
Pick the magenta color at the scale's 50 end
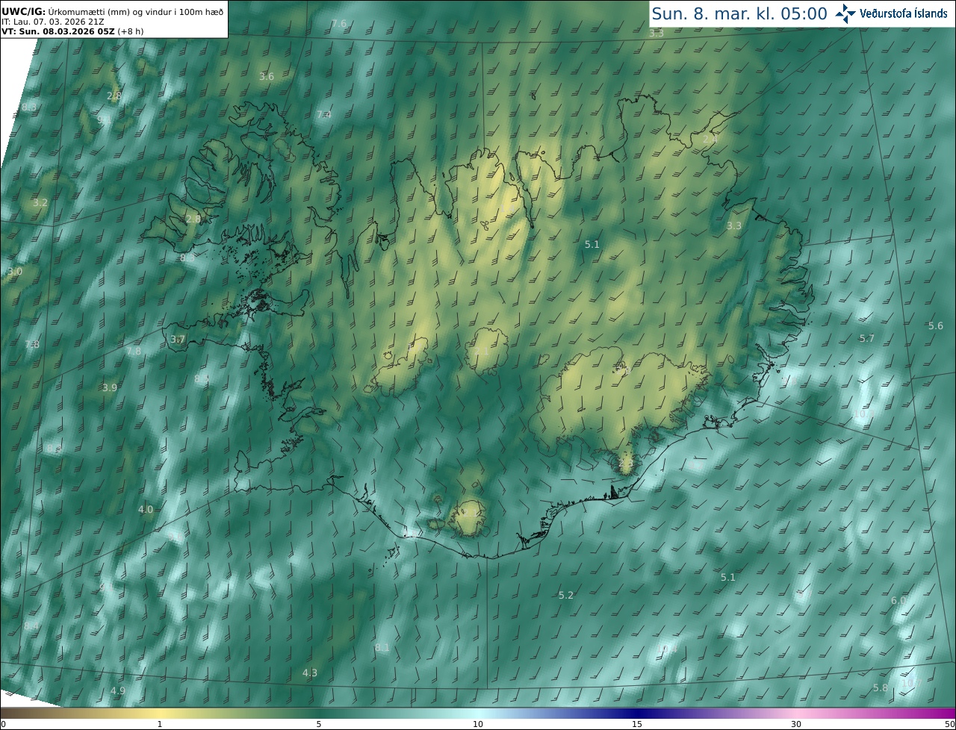[950, 713]
